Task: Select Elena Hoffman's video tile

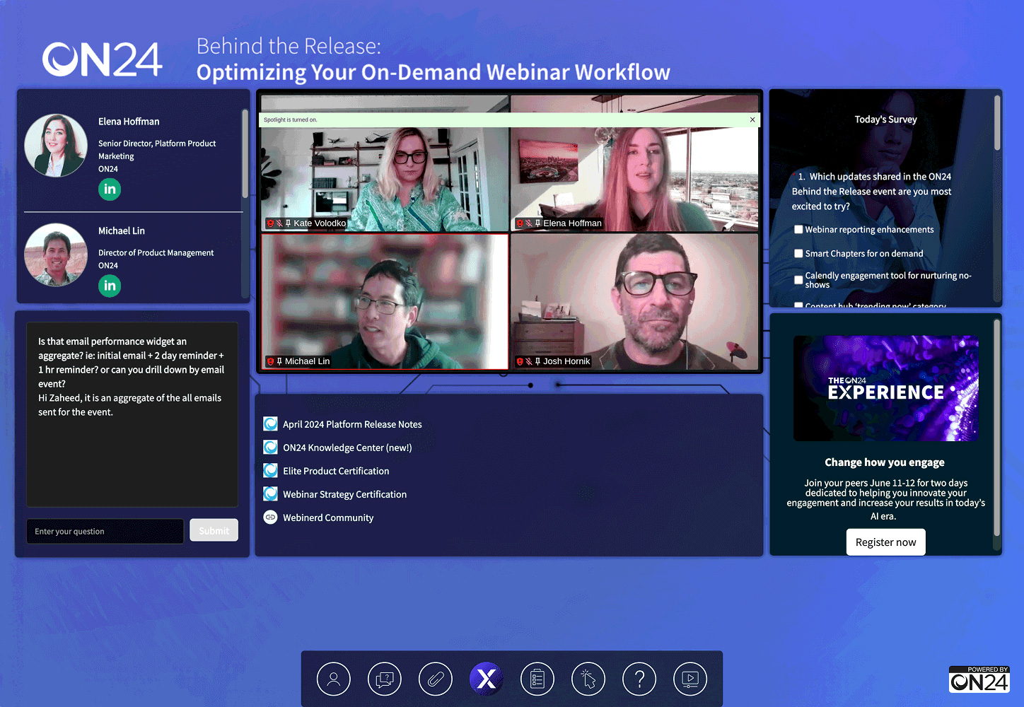Action: click(x=634, y=163)
